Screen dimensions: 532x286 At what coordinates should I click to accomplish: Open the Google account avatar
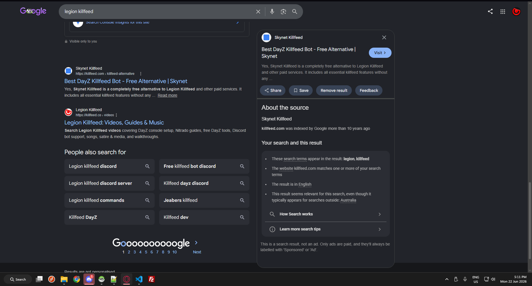(x=516, y=12)
